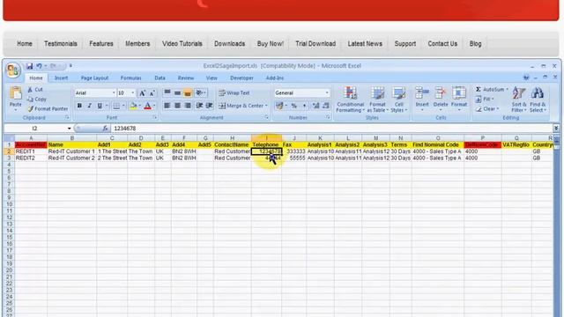Undo the last action
This screenshot has height=317, width=564.
pyautogui.click(x=39, y=66)
